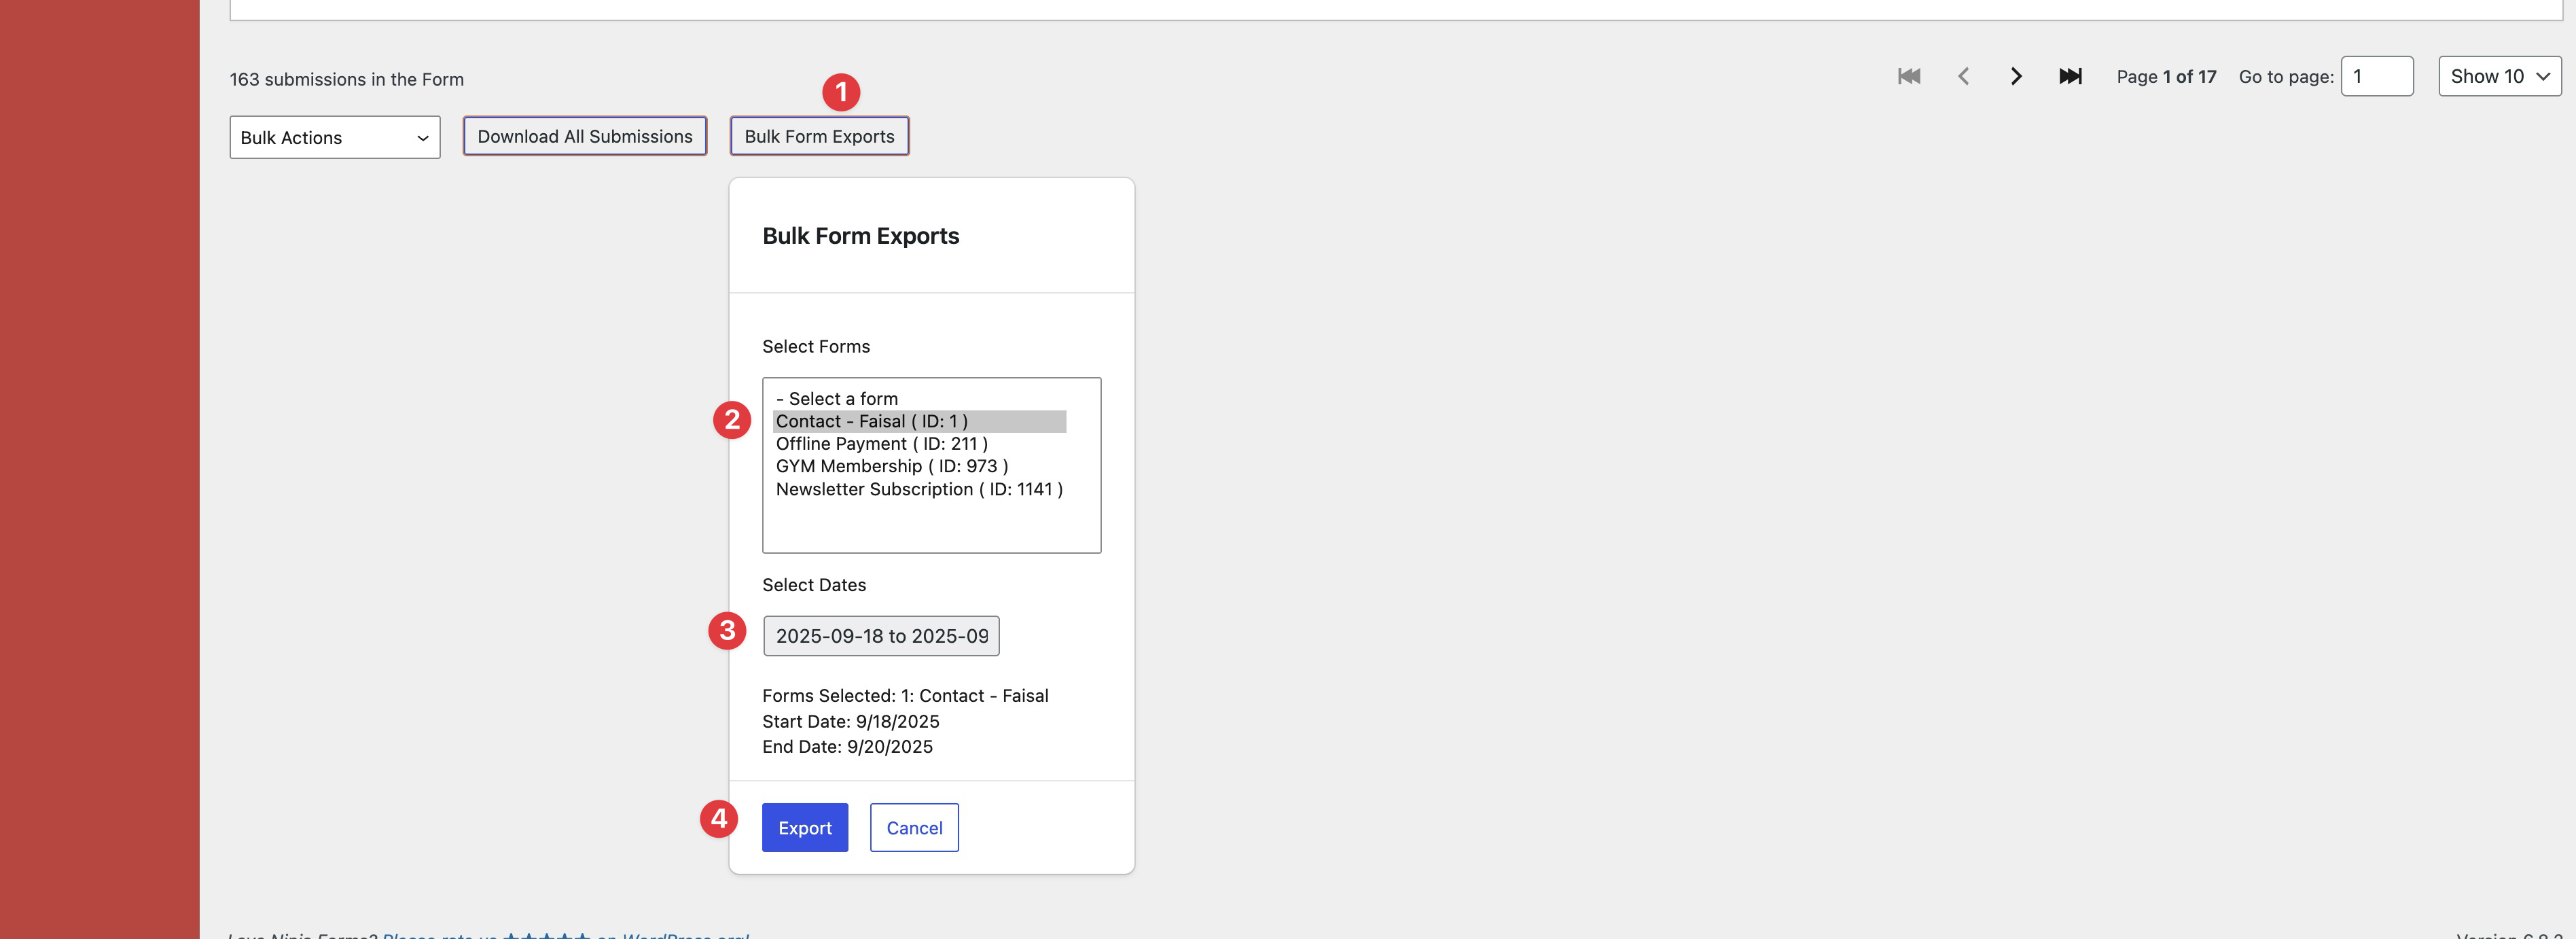This screenshot has height=939, width=2576.
Task: Expand the Bulk Actions dropdown
Action: 334,138
